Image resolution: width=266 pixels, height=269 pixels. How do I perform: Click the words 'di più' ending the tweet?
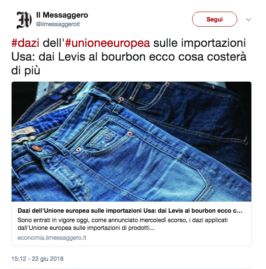click(x=26, y=70)
